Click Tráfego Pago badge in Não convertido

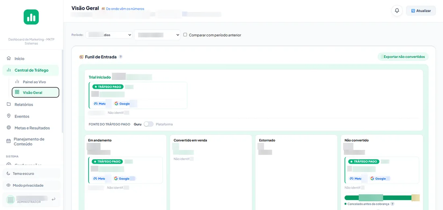point(364,161)
